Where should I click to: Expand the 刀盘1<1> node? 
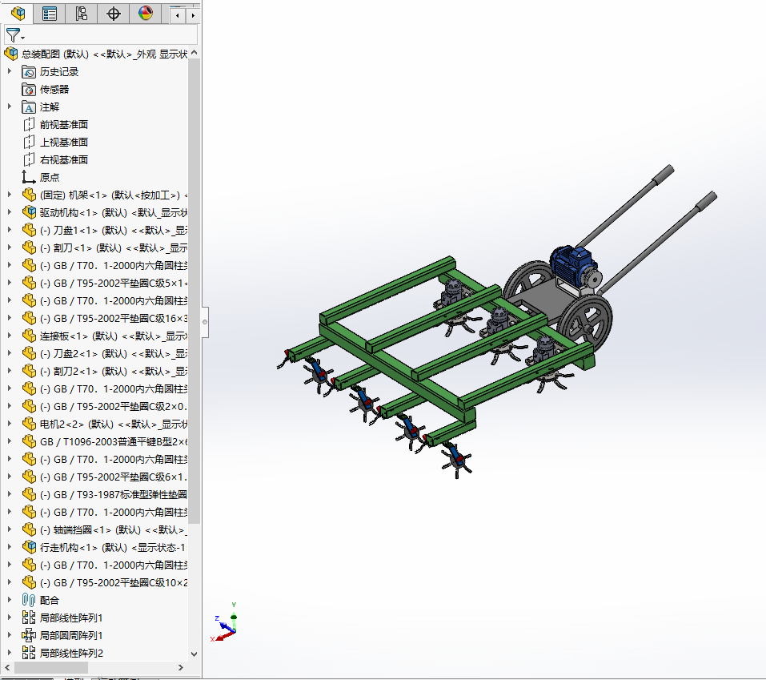pos(10,230)
